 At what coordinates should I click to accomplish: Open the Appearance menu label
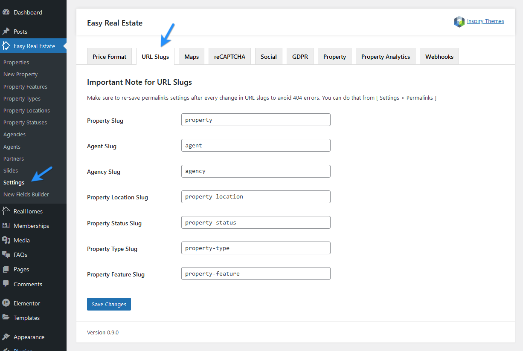click(29, 337)
